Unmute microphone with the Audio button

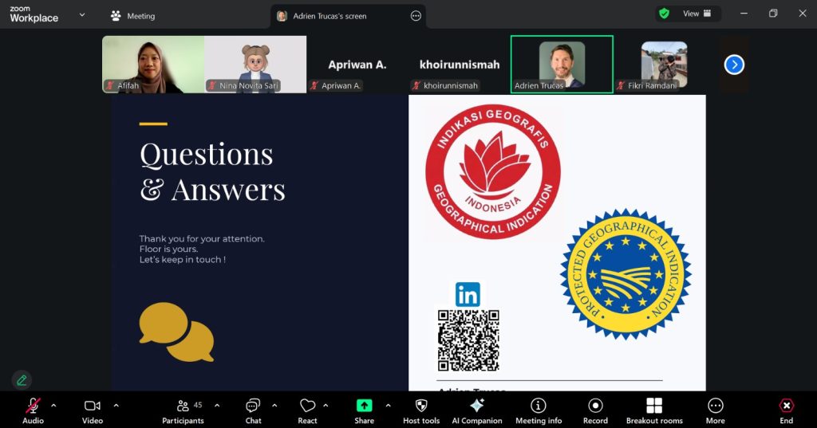(33, 410)
